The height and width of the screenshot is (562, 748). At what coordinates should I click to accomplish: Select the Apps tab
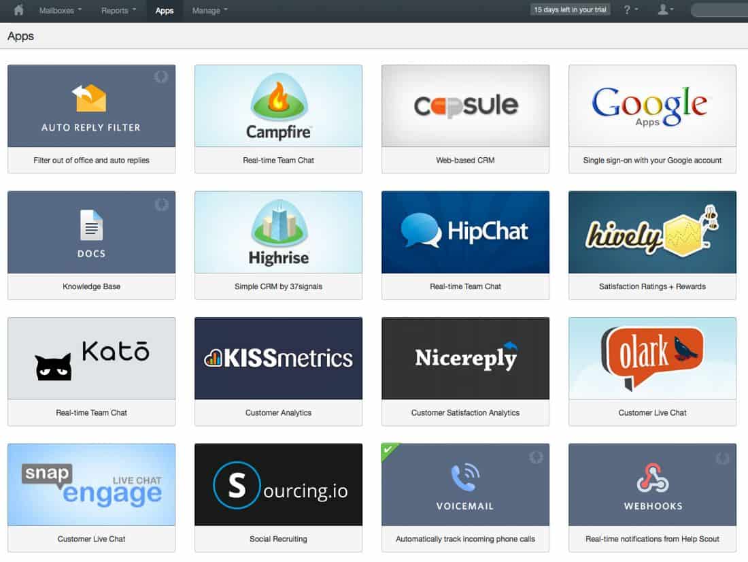point(164,10)
